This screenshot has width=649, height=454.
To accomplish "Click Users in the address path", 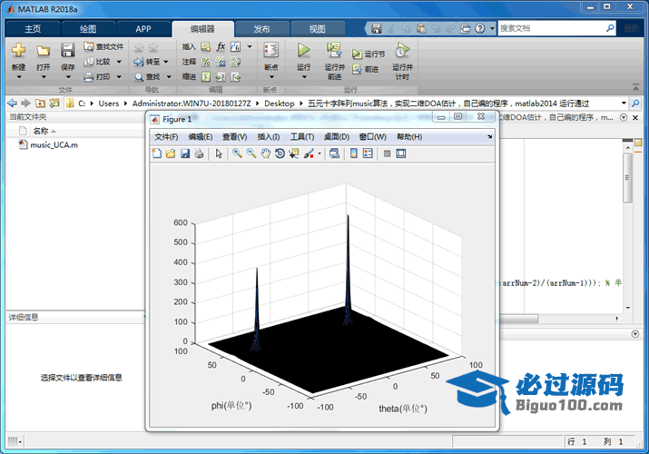I will (108, 104).
